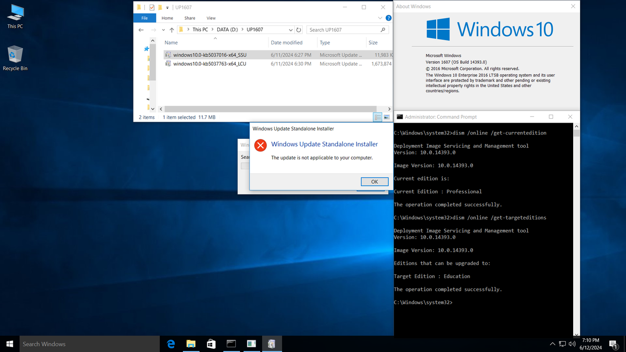
Task: Click the New Folder quick access icon
Action: [x=160, y=7]
